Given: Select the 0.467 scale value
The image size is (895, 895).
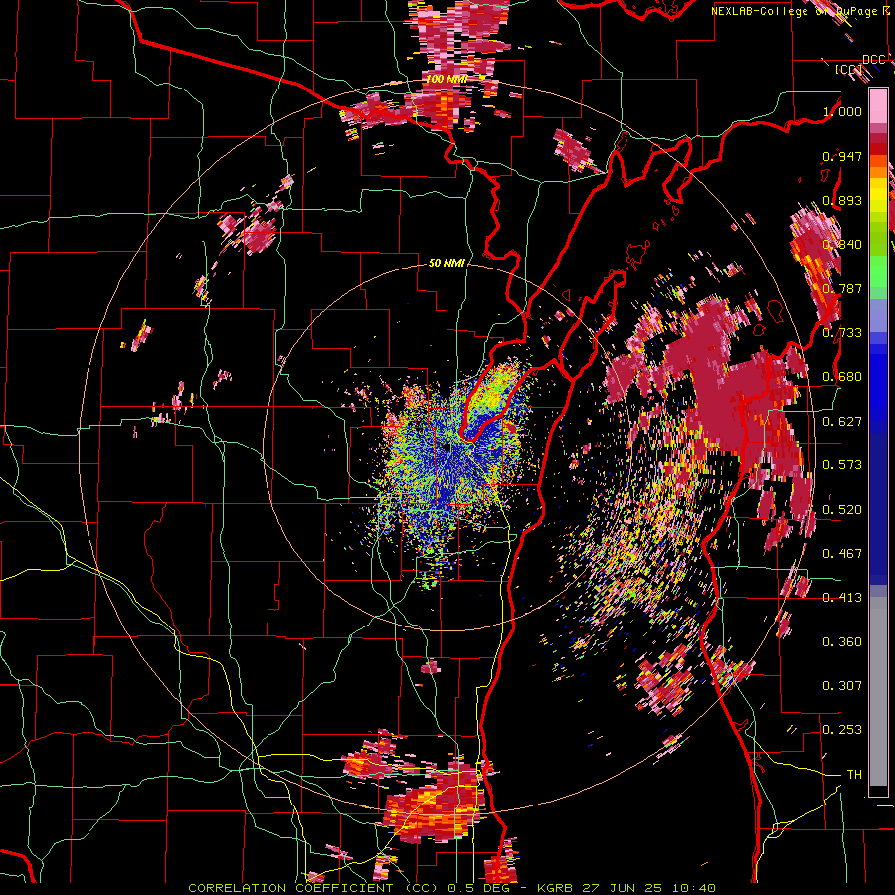Looking at the screenshot, I should pos(842,554).
